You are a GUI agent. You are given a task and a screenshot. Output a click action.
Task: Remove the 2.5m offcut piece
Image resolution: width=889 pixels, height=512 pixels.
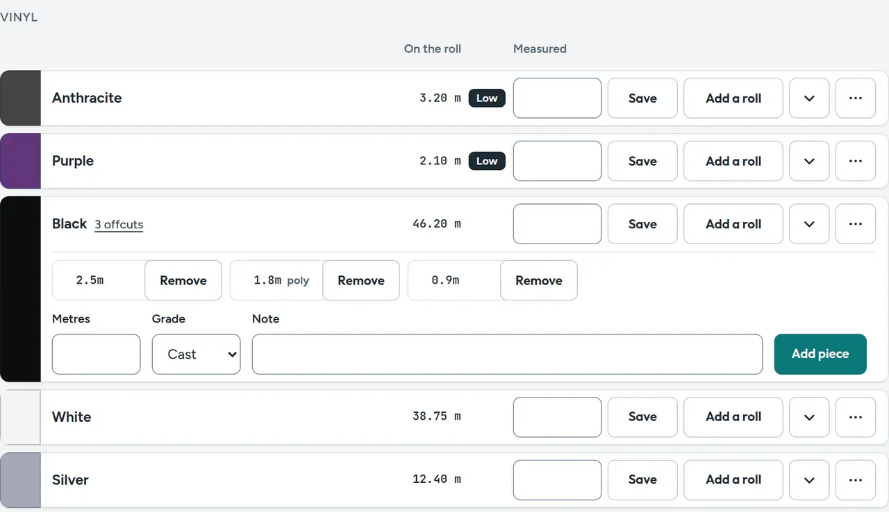(183, 280)
